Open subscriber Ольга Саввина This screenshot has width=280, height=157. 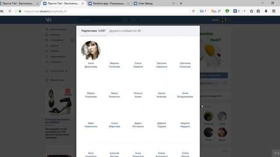point(138,65)
